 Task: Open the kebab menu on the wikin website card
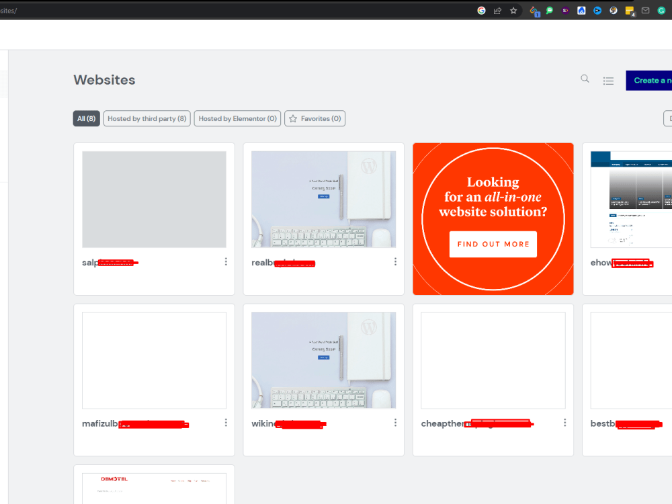(x=395, y=422)
